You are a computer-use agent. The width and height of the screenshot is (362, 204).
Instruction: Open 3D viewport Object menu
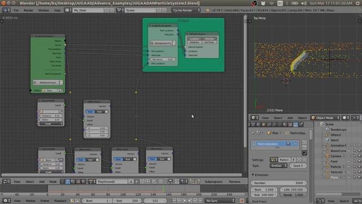tap(302, 118)
